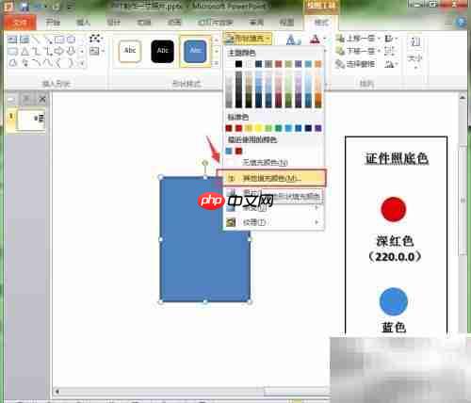The width and height of the screenshot is (471, 403).
Task: Click the Draw Text Box icon
Action: [x=94, y=51]
